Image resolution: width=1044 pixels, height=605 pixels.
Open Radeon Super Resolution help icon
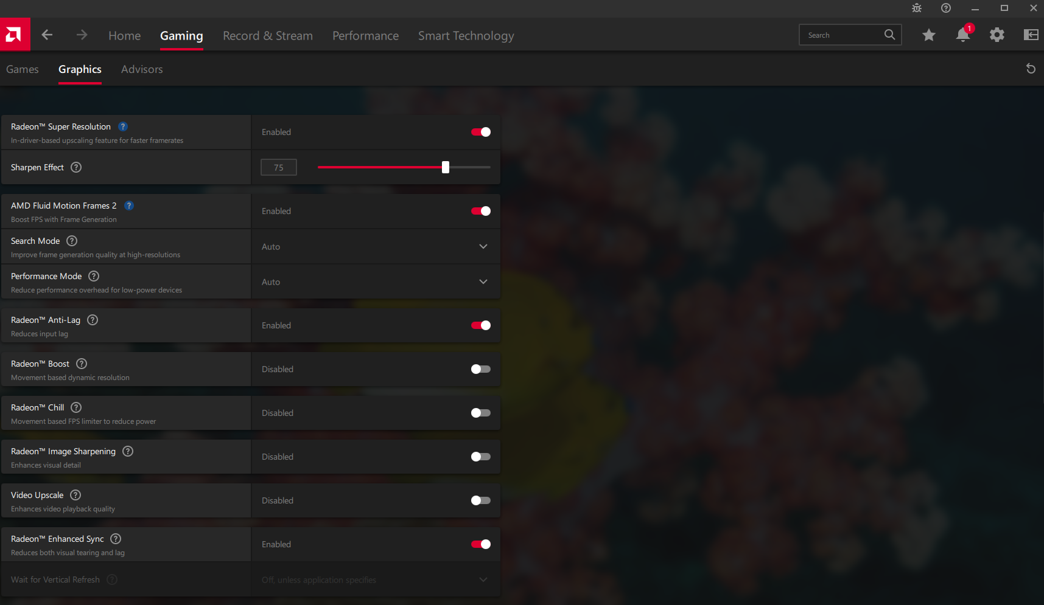[123, 126]
